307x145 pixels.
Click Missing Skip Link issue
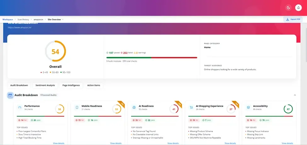point(255,135)
